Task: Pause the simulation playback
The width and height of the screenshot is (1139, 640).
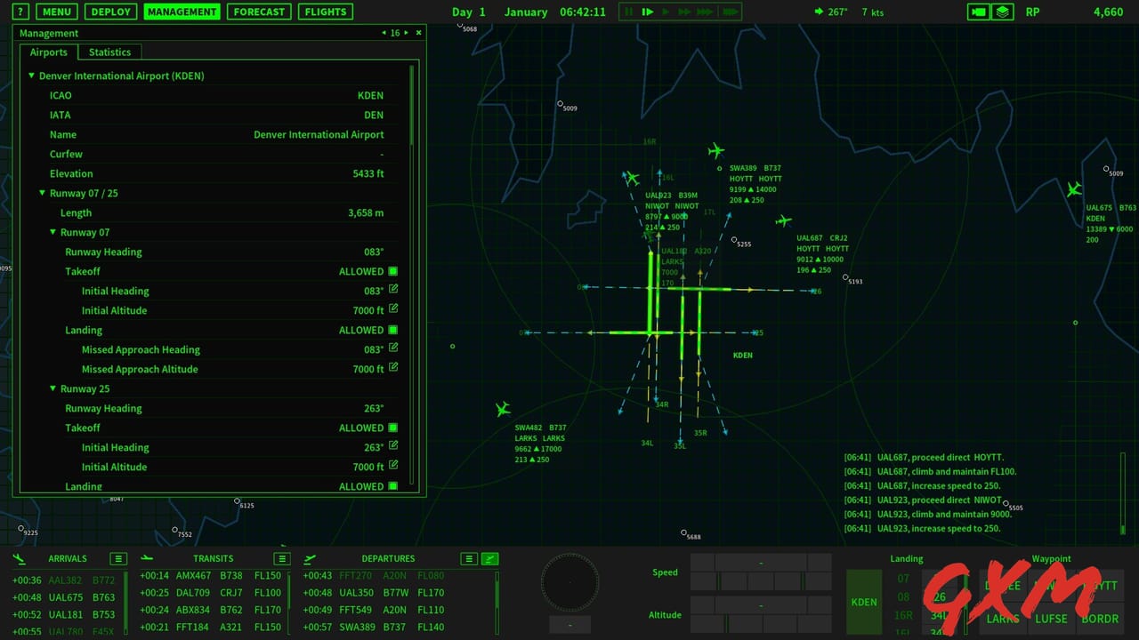Action: [629, 12]
